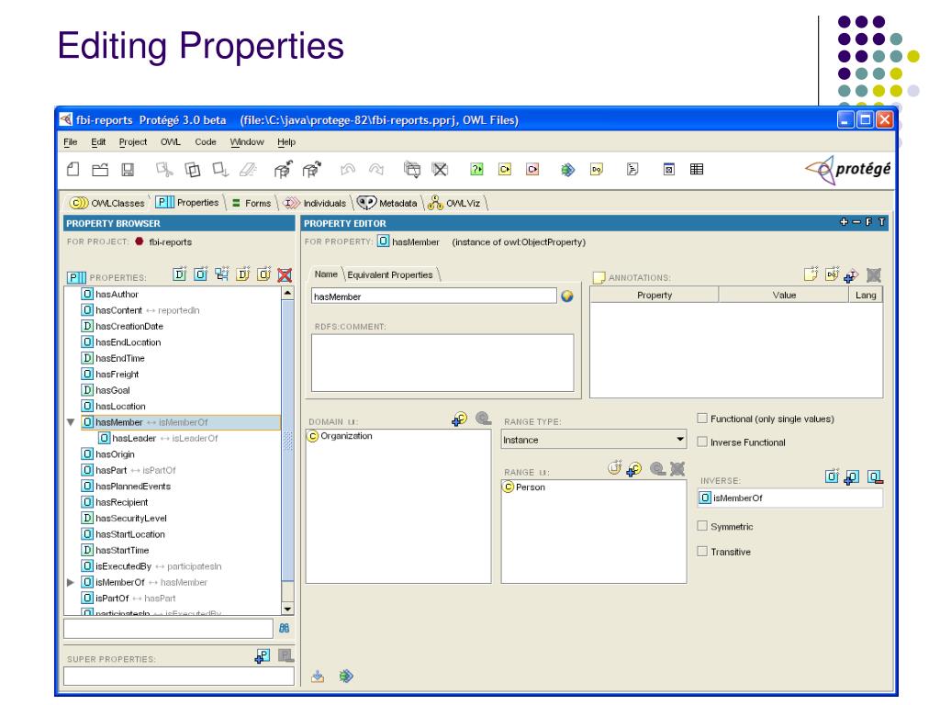Create a new datatype property in the Property Browser
Image resolution: width=940 pixels, height=705 pixels.
(x=180, y=274)
